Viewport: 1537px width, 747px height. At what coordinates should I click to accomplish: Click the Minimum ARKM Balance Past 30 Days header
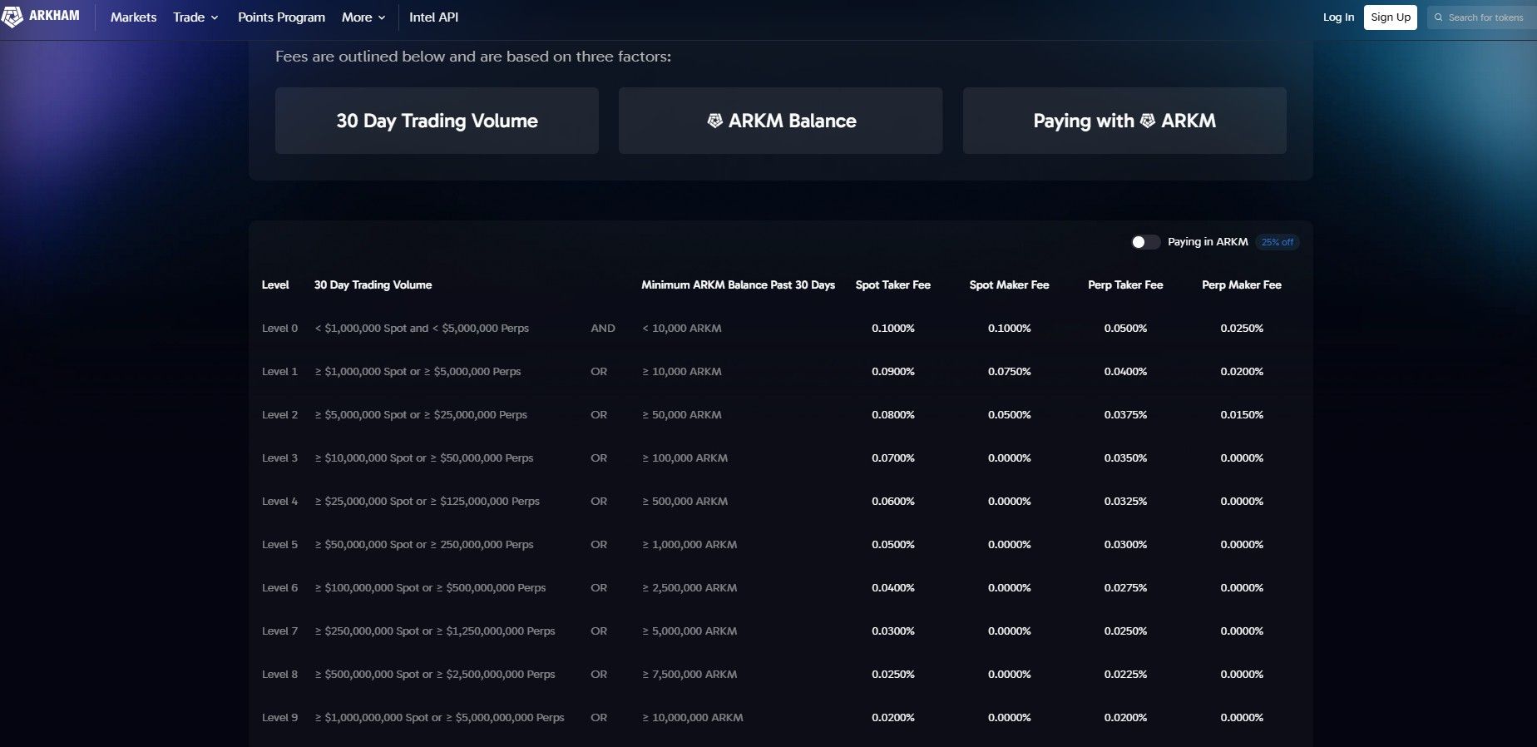tap(738, 284)
